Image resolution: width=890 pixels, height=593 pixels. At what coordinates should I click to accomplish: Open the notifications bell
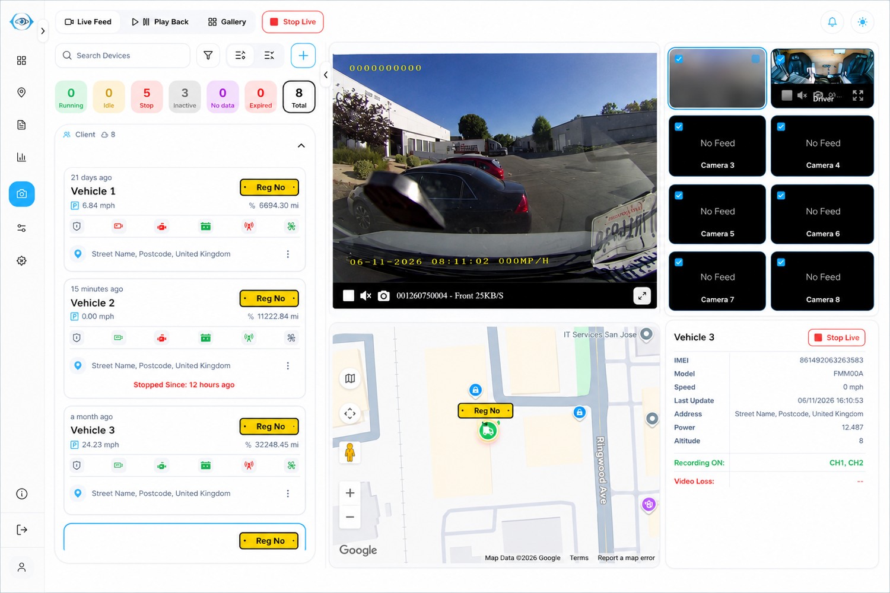click(x=832, y=22)
